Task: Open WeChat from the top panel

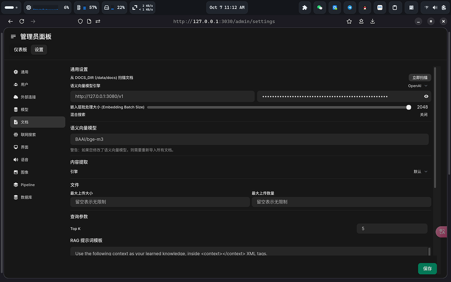Action: click(320, 7)
